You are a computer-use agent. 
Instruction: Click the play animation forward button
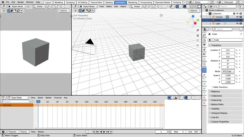click(104, 132)
